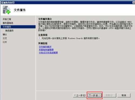
Task: Click the Windows Search note text
Action: coord(71,38)
